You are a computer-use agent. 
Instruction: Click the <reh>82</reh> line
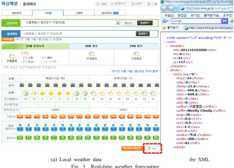(x=188, y=143)
